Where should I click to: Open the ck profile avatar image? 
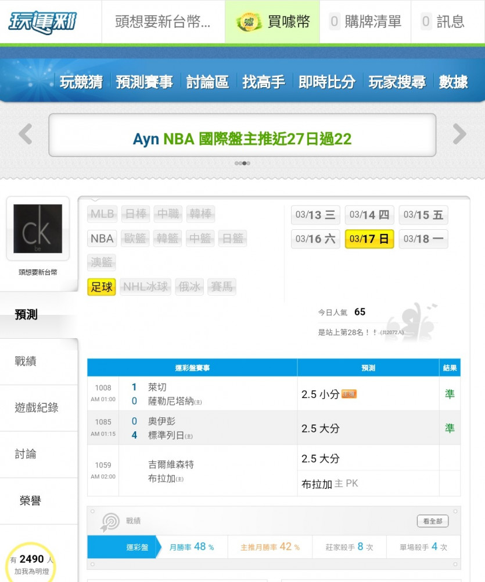(x=38, y=229)
